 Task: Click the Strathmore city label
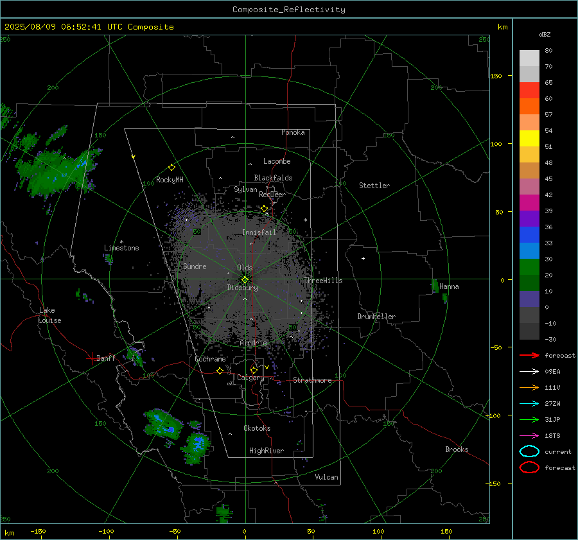pos(312,380)
